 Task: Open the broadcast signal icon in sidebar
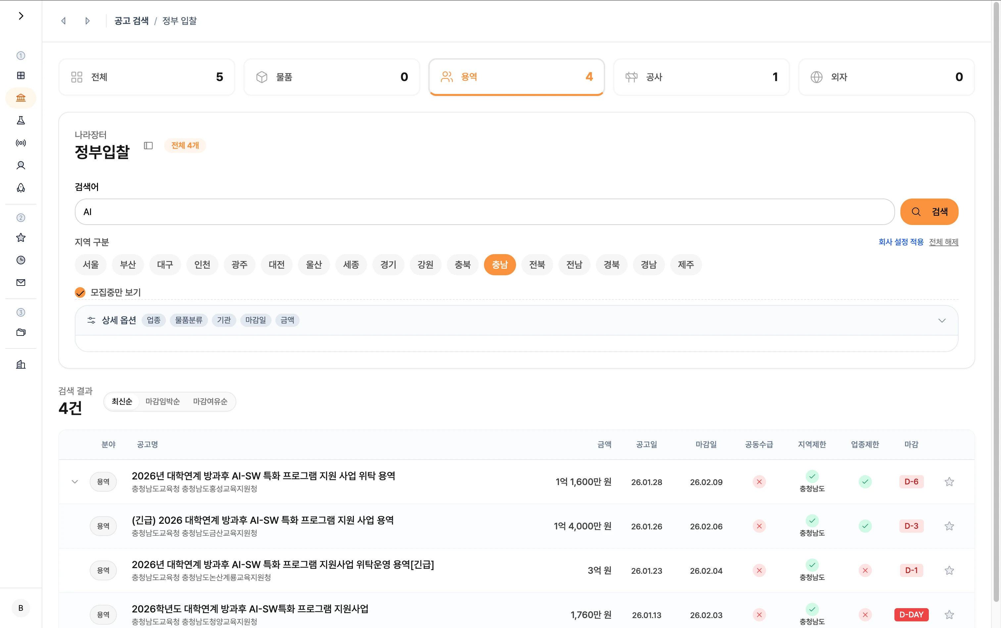(21, 143)
